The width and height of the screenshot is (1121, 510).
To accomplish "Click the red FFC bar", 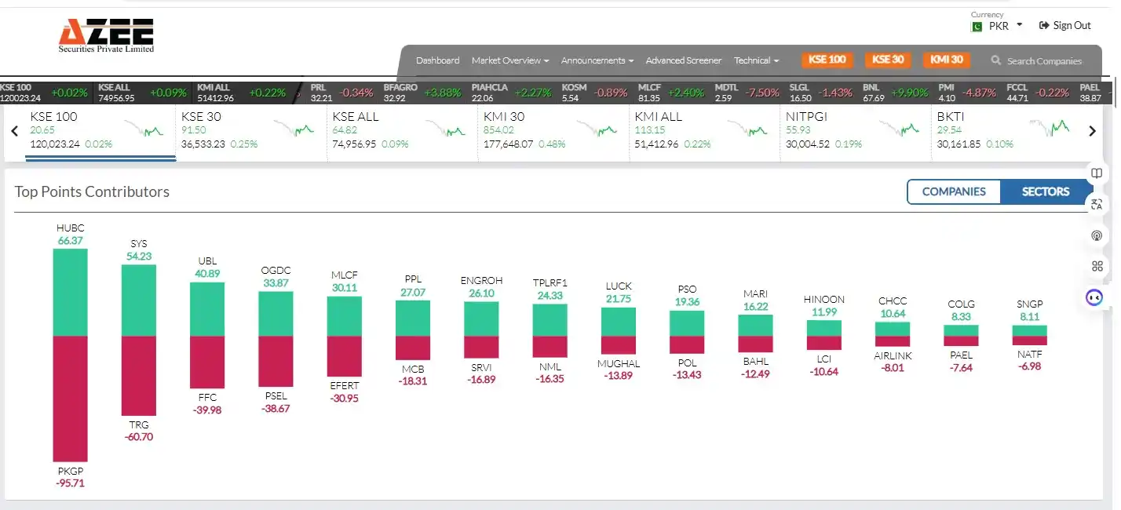I will (207, 362).
